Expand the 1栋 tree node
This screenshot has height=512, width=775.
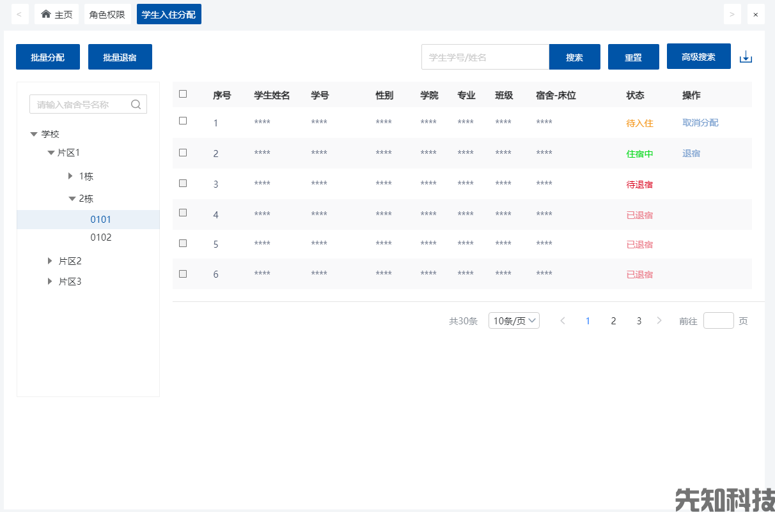70,176
